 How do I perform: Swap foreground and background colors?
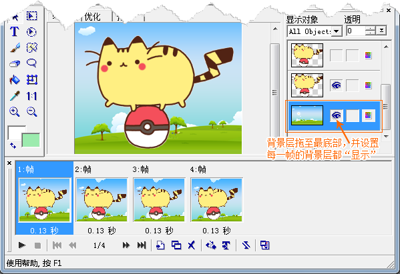coord(13,145)
